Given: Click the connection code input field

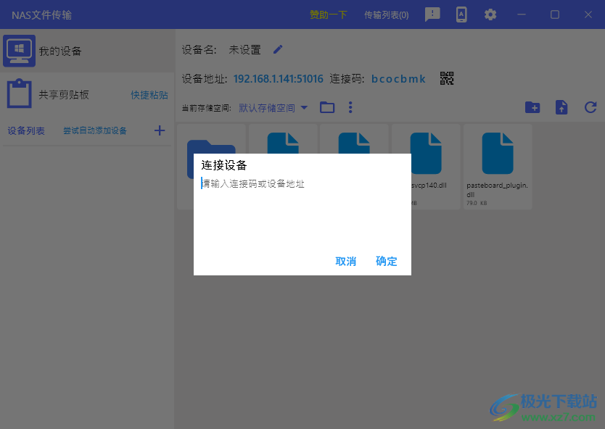Looking at the screenshot, I should pyautogui.click(x=301, y=184).
